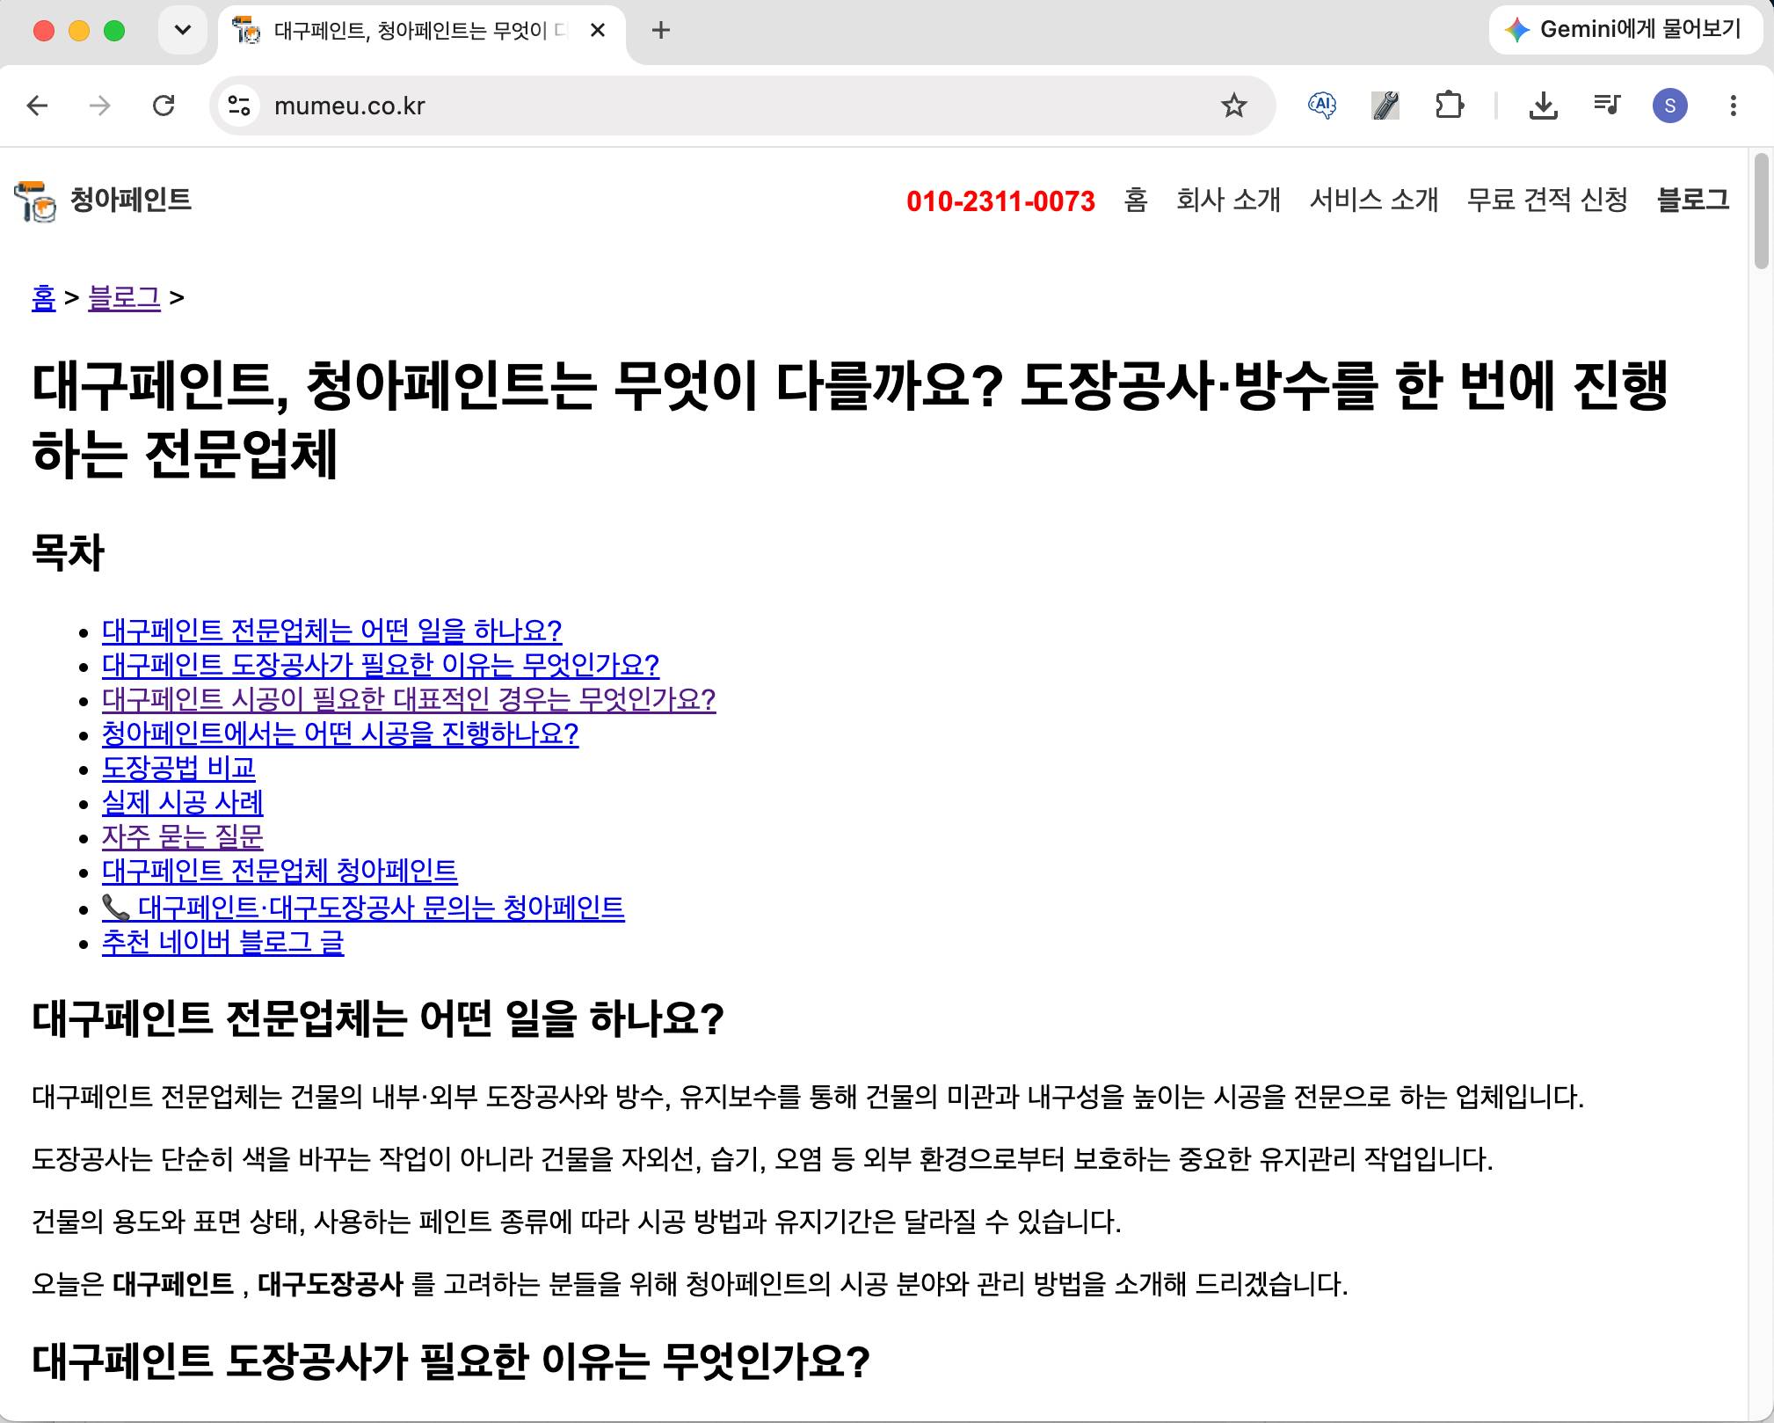
Task: Open 홈 in the site navigation
Action: (1136, 201)
